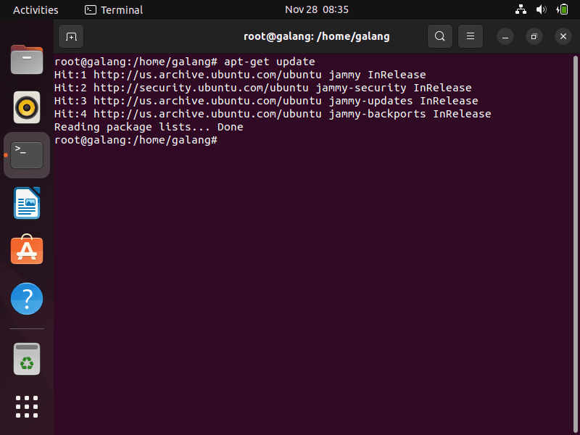Open a new terminal tab
Screen dimensions: 580x435
(x=71, y=36)
